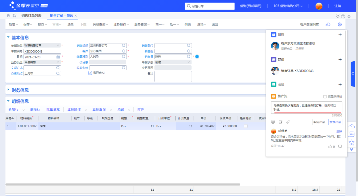This screenshot has height=196, width=358.
Task: Click 客户数据洞察 in the toolbar
Action: click(309, 25)
